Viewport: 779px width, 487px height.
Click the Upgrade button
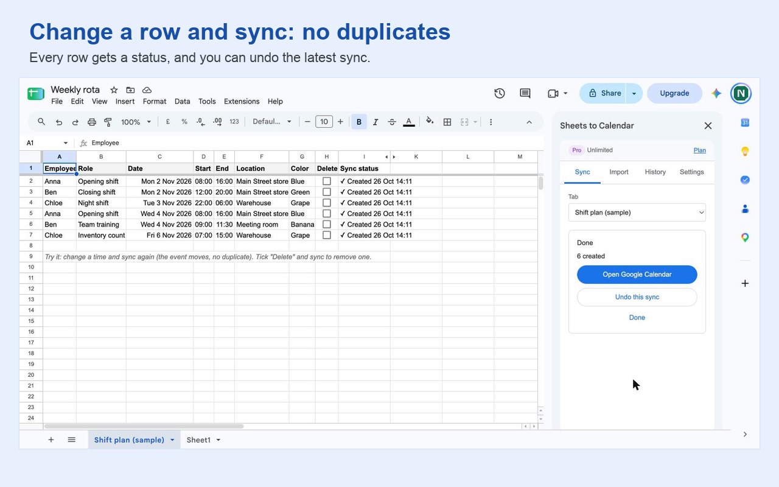[x=674, y=93]
